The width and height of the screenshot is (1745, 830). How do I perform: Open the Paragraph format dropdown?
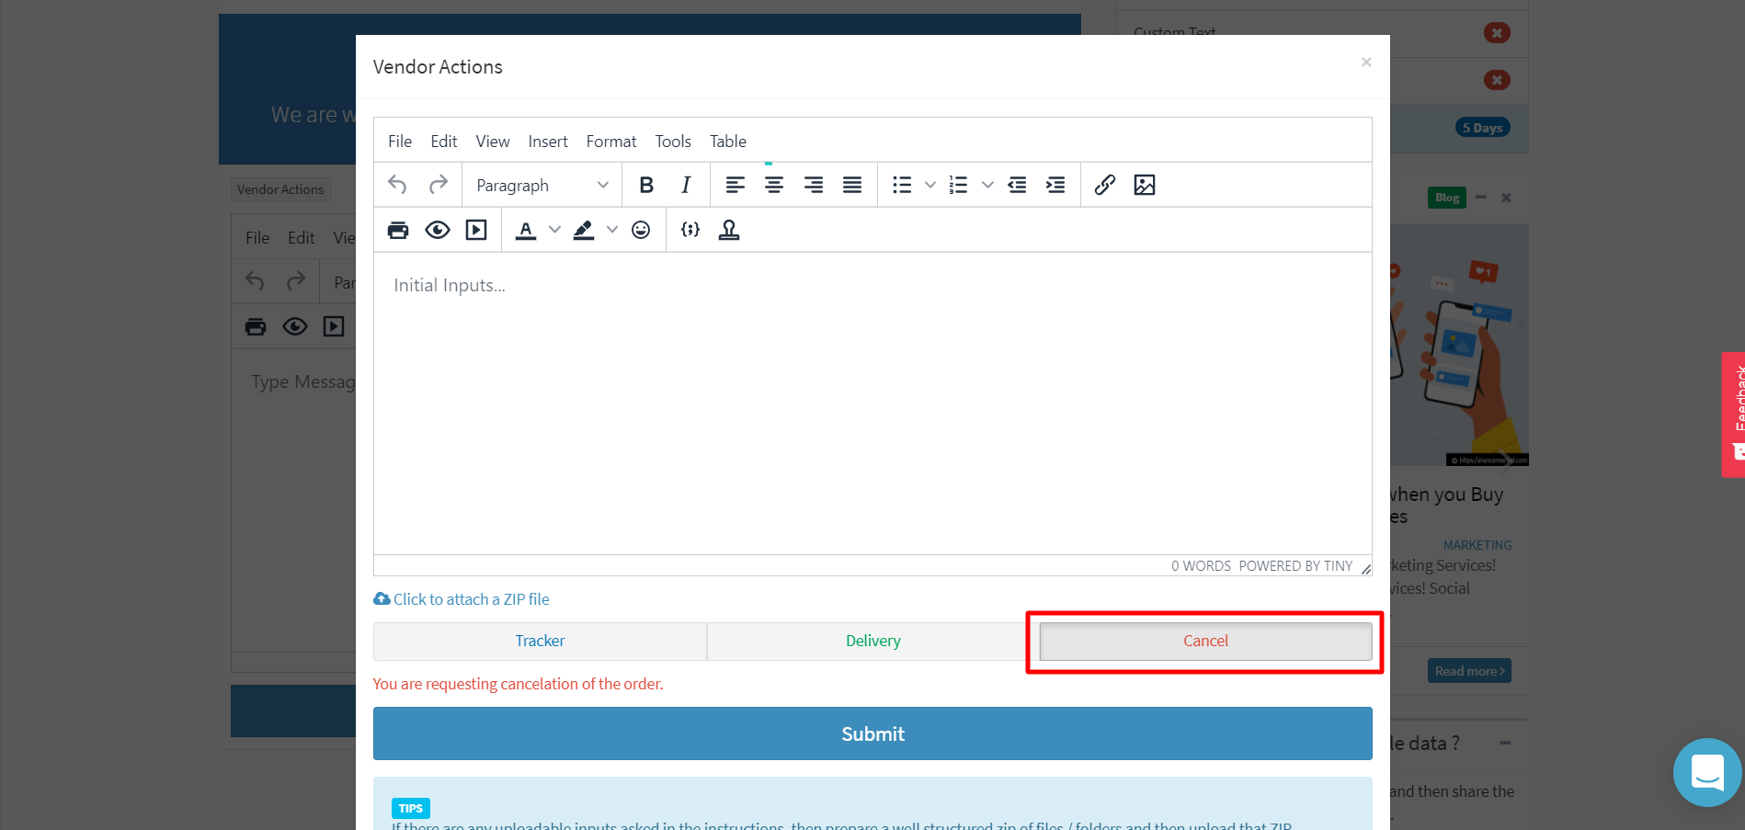[542, 185]
